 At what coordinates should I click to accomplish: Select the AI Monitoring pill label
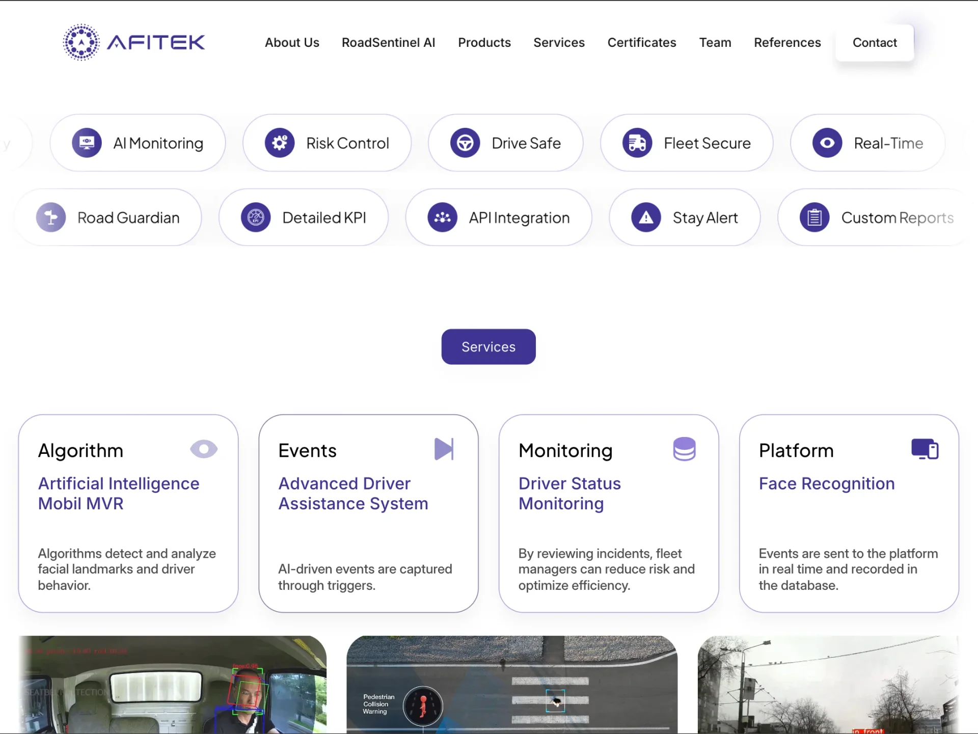point(158,144)
